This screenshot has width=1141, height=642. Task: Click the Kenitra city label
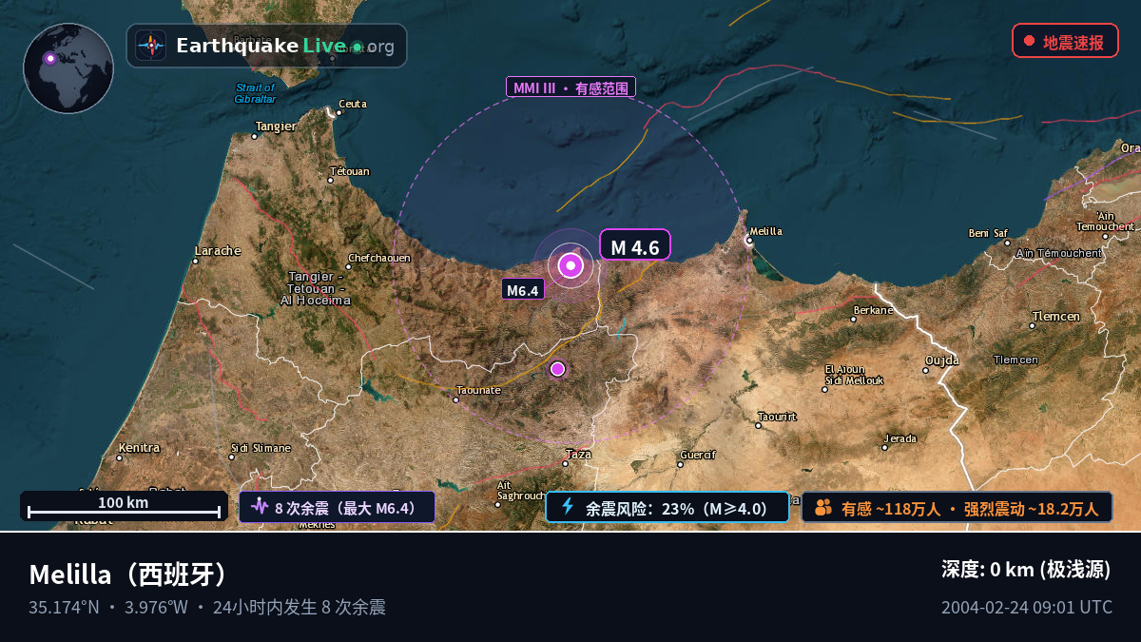tap(139, 447)
